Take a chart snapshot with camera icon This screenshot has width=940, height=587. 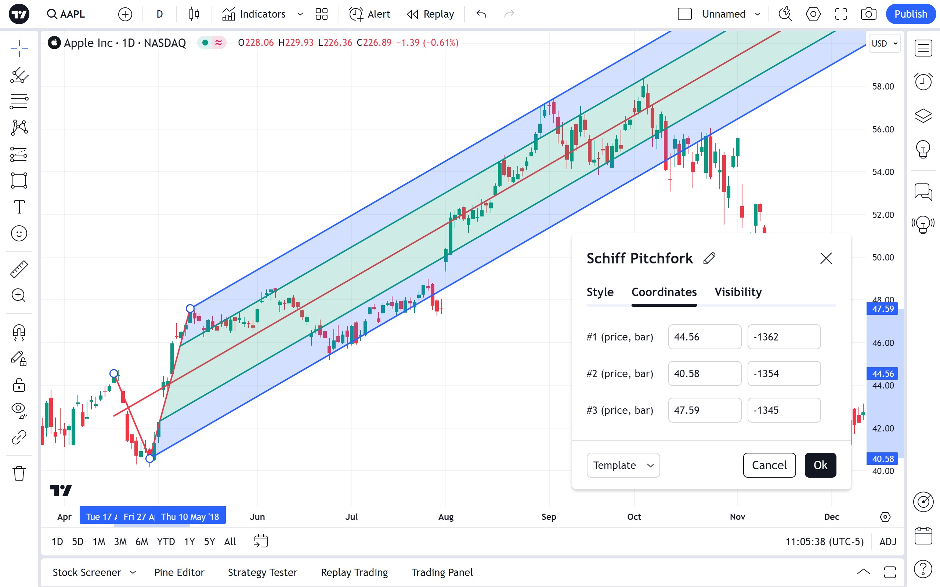click(x=868, y=14)
